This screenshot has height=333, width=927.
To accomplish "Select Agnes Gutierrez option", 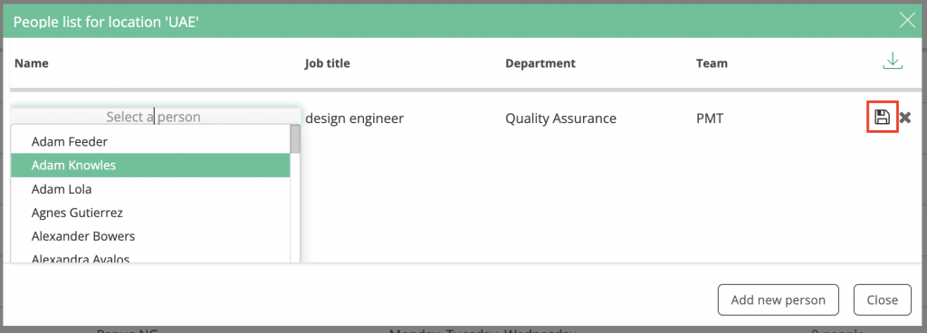I will [x=151, y=213].
